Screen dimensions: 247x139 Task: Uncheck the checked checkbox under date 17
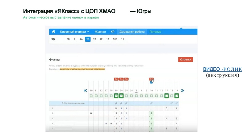coord(166,96)
